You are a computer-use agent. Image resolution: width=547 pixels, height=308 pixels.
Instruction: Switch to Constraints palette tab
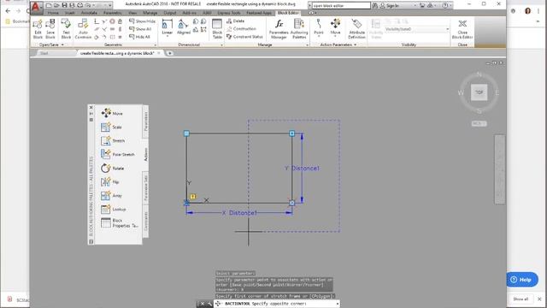[145, 221]
